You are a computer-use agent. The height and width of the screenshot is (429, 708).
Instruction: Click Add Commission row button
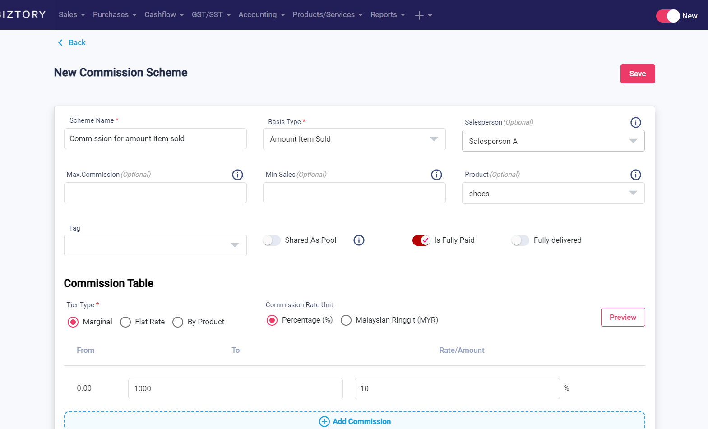tap(355, 421)
